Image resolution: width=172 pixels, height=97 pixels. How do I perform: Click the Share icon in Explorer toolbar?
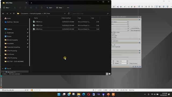click(36, 8)
